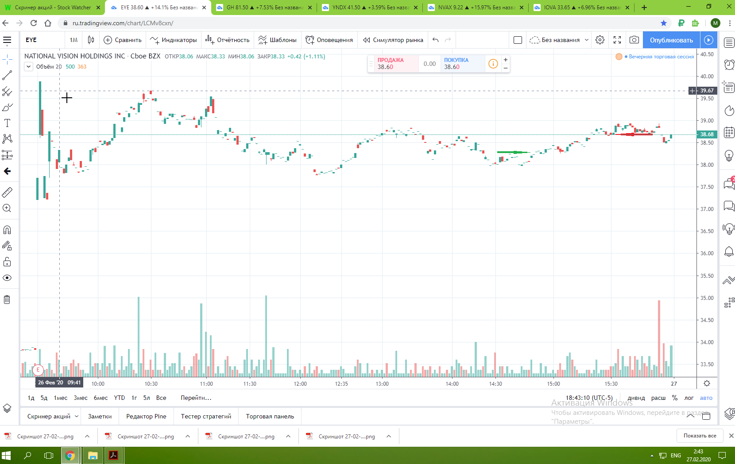
Task: Select the text annotation tool
Action: (7, 123)
